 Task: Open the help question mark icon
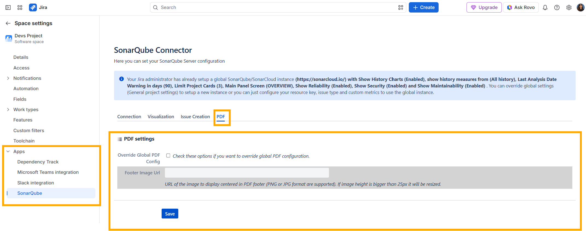[557, 8]
